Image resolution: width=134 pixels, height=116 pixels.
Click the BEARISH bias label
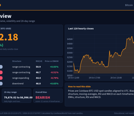click(x=43, y=97)
